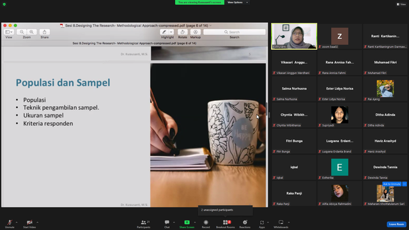
Task: Open share options arrow beside Share Screen
Action: point(195,222)
